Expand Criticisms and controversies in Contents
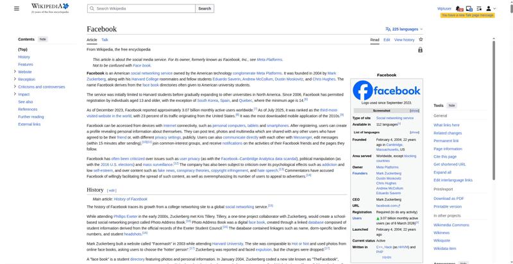This screenshot has width=513, height=264. [15, 87]
